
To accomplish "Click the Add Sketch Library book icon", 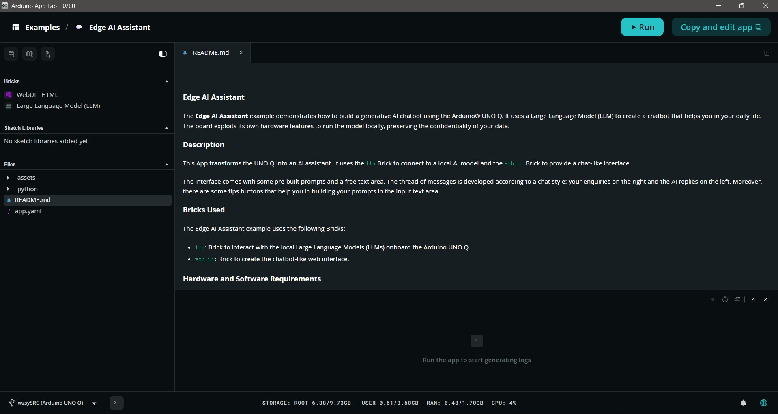I will (x=30, y=54).
